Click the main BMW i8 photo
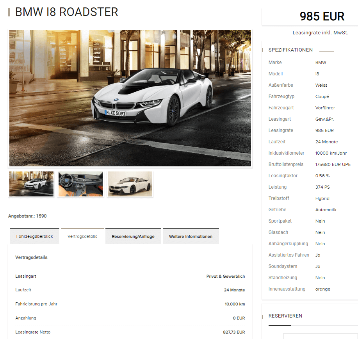Viewport: 358px width, 339px height. [130, 98]
